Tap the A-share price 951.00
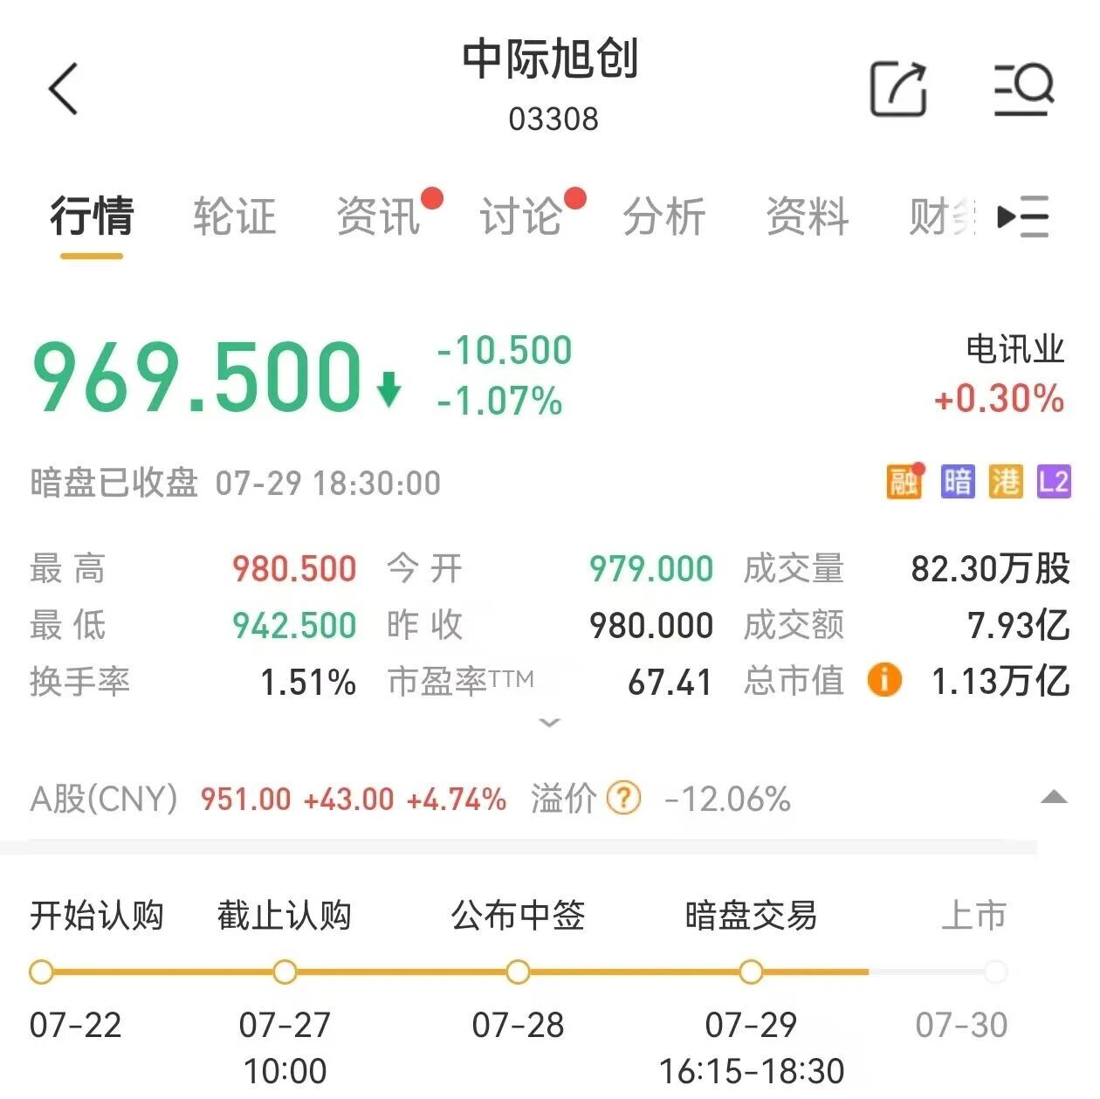 coord(245,799)
